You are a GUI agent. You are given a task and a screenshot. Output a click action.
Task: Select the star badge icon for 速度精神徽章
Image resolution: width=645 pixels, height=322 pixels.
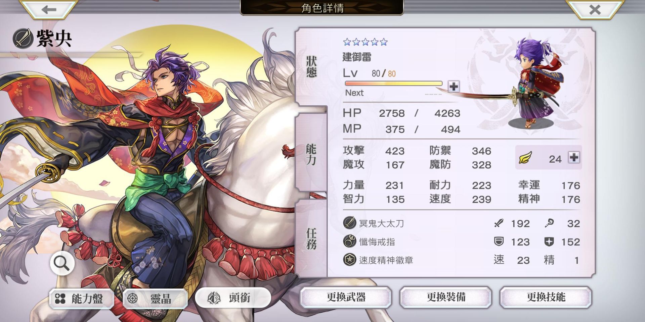point(350,260)
